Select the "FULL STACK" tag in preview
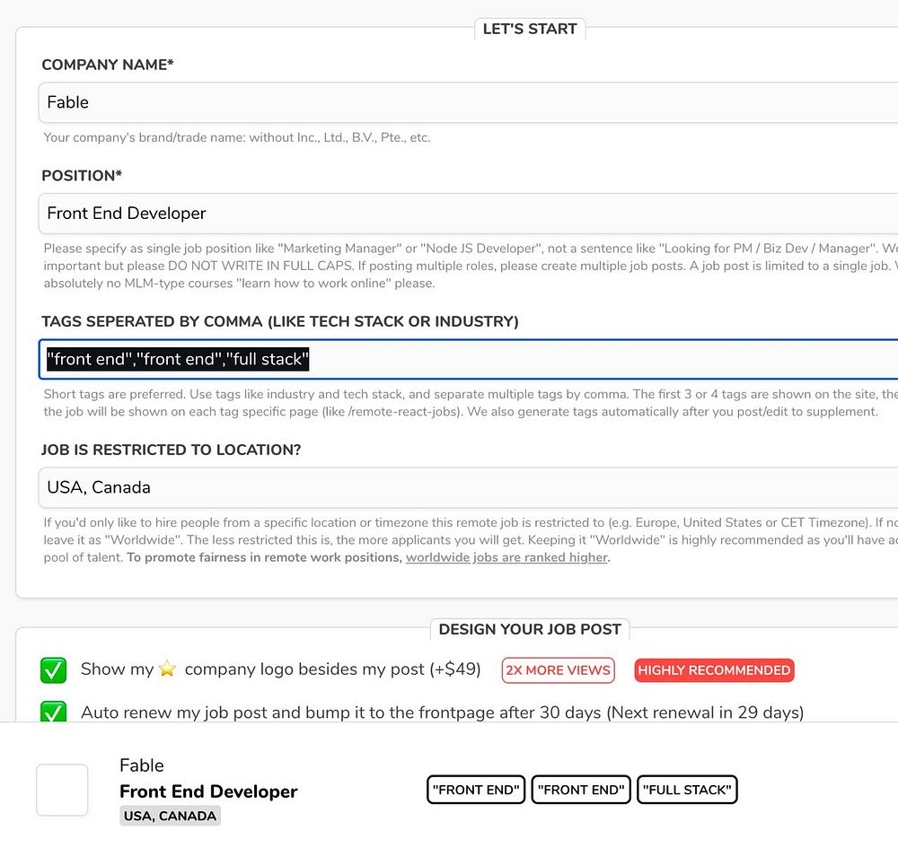Image resolution: width=898 pixels, height=848 pixels. (x=688, y=791)
